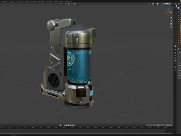Open the Tool properties tab icon
The height and width of the screenshot is (136, 181).
175,49
